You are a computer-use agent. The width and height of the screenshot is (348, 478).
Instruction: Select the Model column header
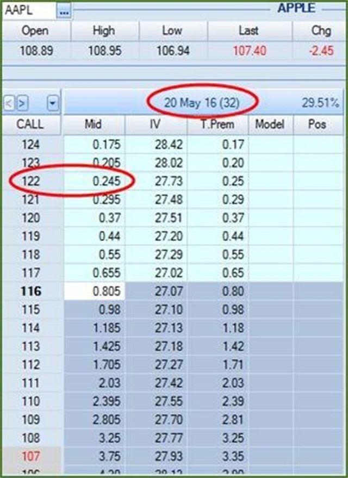click(270, 125)
